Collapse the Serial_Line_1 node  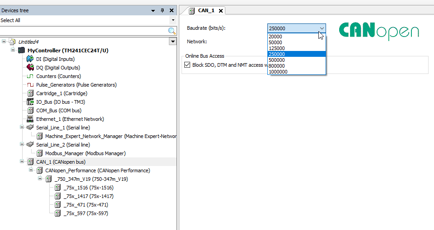point(22,127)
